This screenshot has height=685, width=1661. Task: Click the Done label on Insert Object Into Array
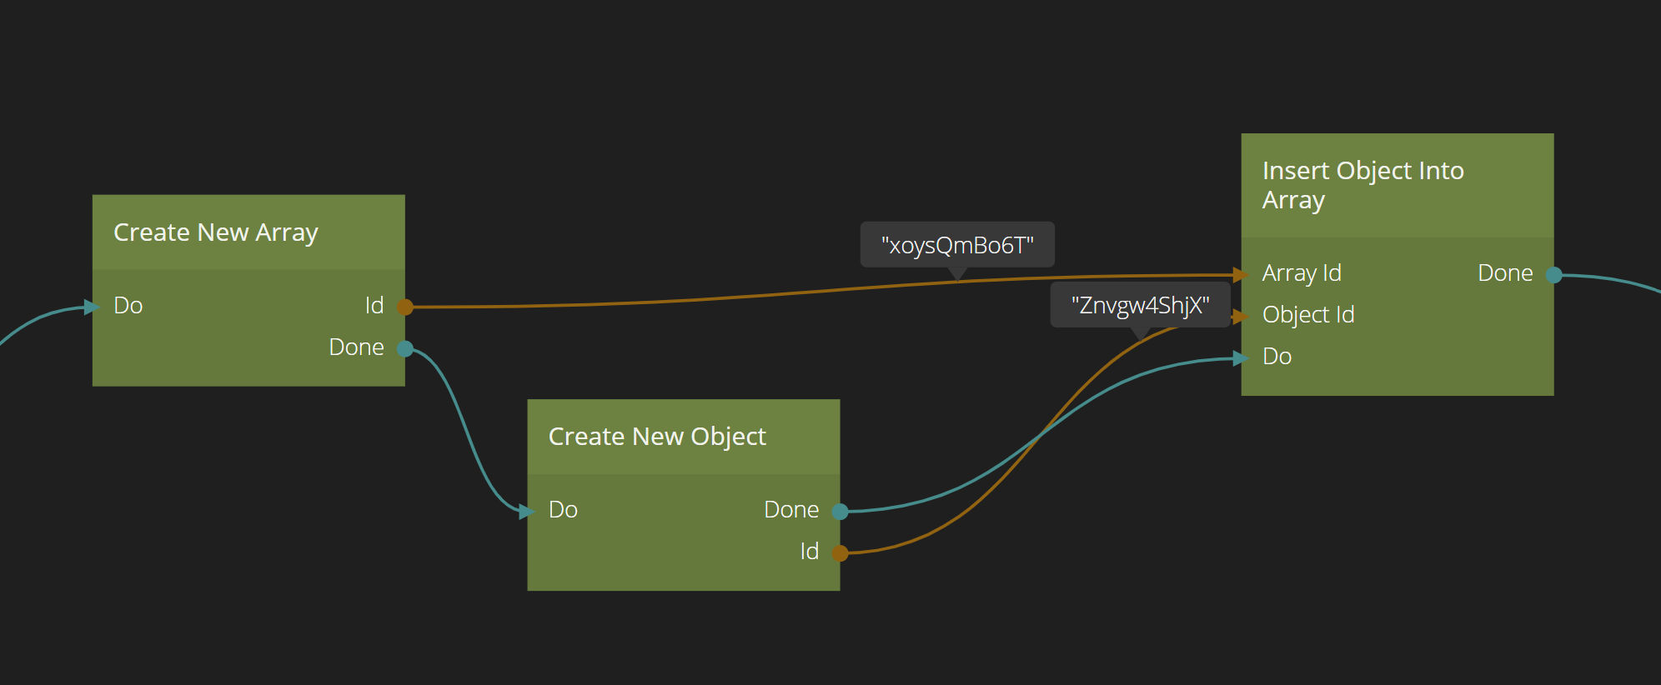coord(1504,273)
